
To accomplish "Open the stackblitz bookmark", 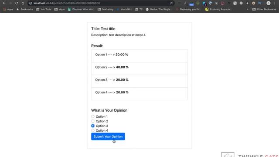I will pos(124,9).
